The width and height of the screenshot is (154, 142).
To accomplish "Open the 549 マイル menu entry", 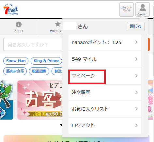I will tap(105, 59).
